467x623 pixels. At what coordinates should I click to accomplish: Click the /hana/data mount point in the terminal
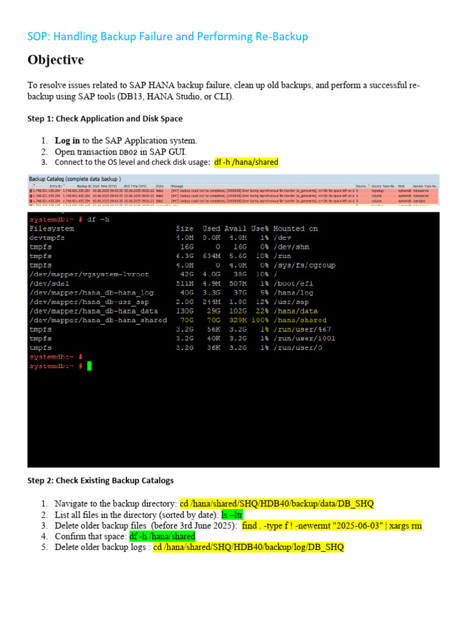[x=296, y=311]
